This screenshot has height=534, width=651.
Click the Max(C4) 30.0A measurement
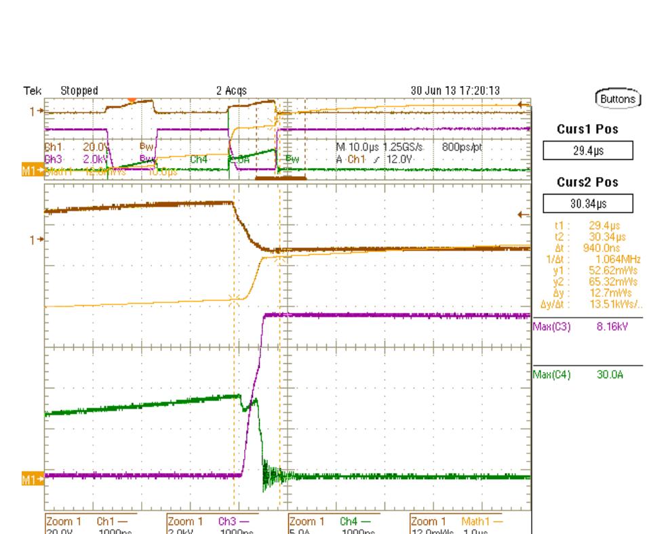(578, 375)
